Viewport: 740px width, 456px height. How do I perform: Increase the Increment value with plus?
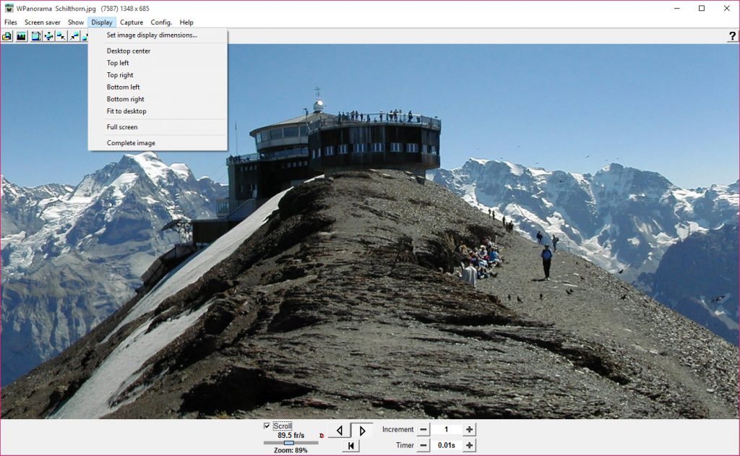469,429
